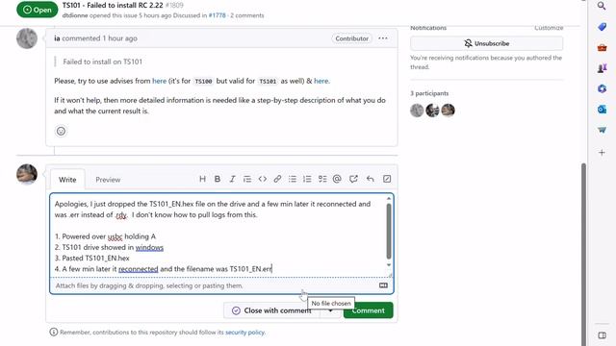Open the second 'here.' link in comment
The image size is (616, 346).
coord(321,81)
